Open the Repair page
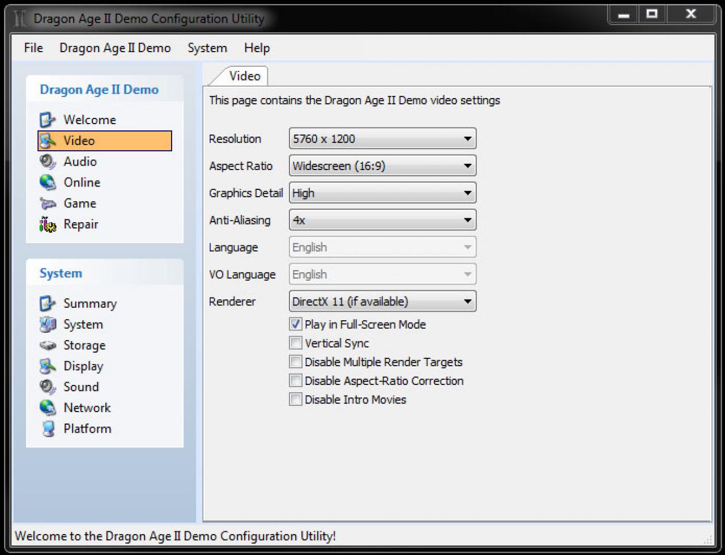This screenshot has width=725, height=555. tap(81, 224)
